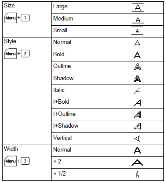Select the half-width sample letter
This screenshot has height=183, width=166.
(137, 174)
